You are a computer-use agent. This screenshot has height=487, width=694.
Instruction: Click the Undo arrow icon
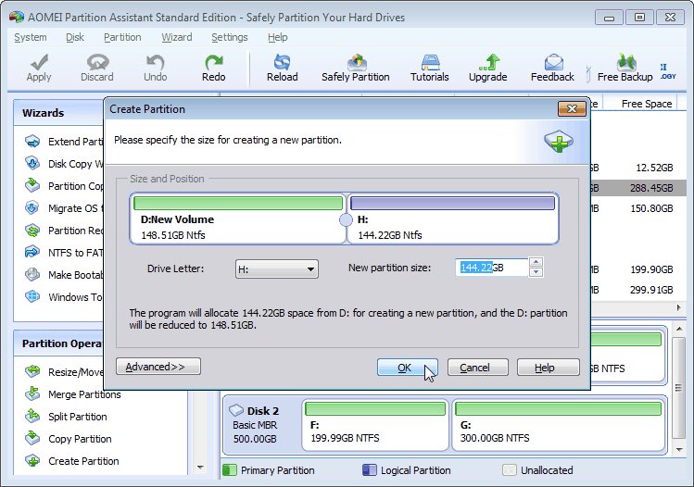(x=155, y=62)
